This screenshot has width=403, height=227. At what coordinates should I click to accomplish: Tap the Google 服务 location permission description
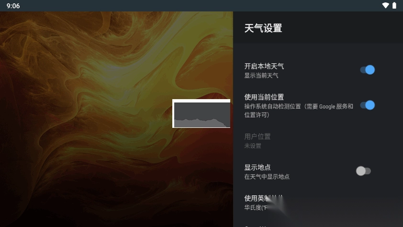[x=299, y=111]
